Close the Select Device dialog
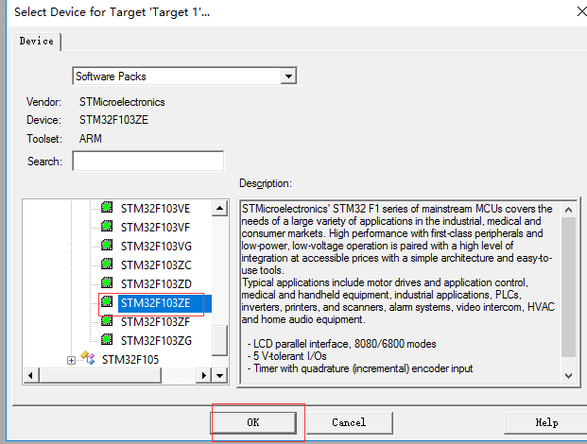Viewport: 587px width, 444px height. click(x=581, y=11)
